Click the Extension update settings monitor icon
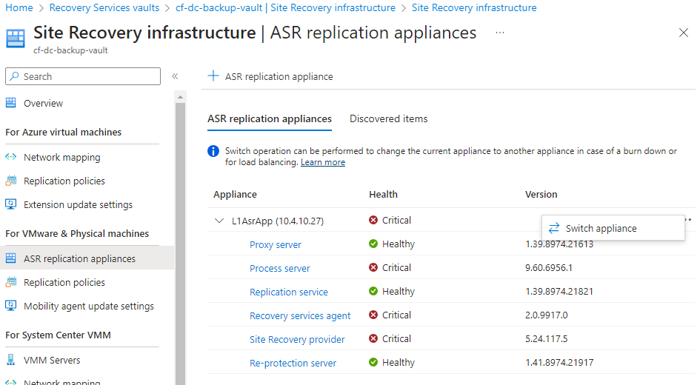Screen dimensions: 700x385 point(10,204)
